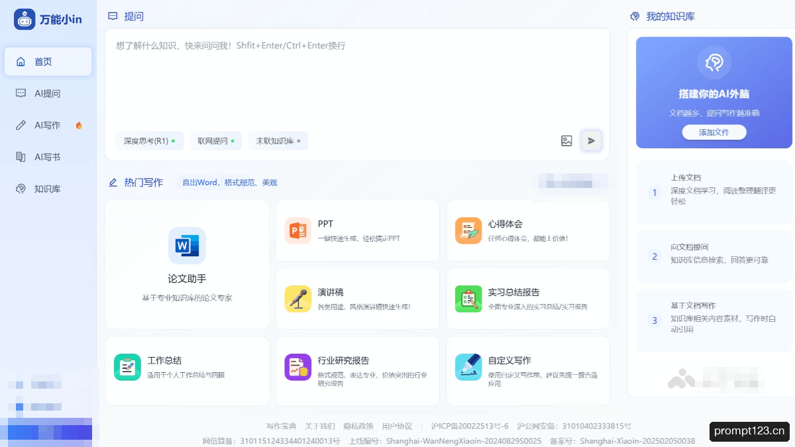Image resolution: width=795 pixels, height=447 pixels.
Task: Open the 知识库 sidebar item
Action: pos(48,189)
